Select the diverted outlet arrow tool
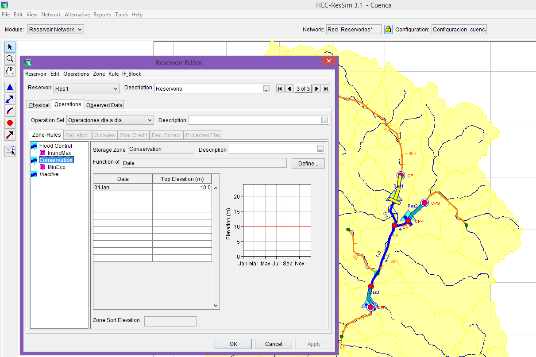This screenshot has width=536, height=357. pos(10,135)
